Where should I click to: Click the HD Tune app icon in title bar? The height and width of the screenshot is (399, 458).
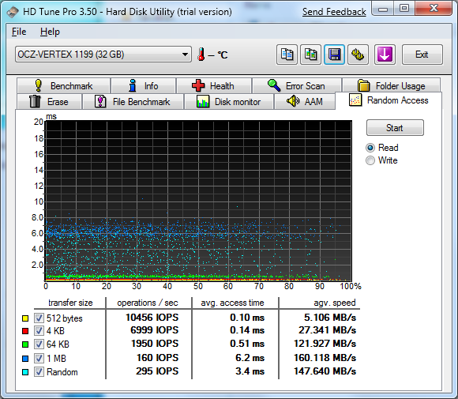pyautogui.click(x=13, y=12)
